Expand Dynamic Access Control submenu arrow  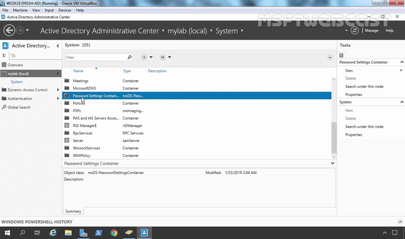coord(58,90)
